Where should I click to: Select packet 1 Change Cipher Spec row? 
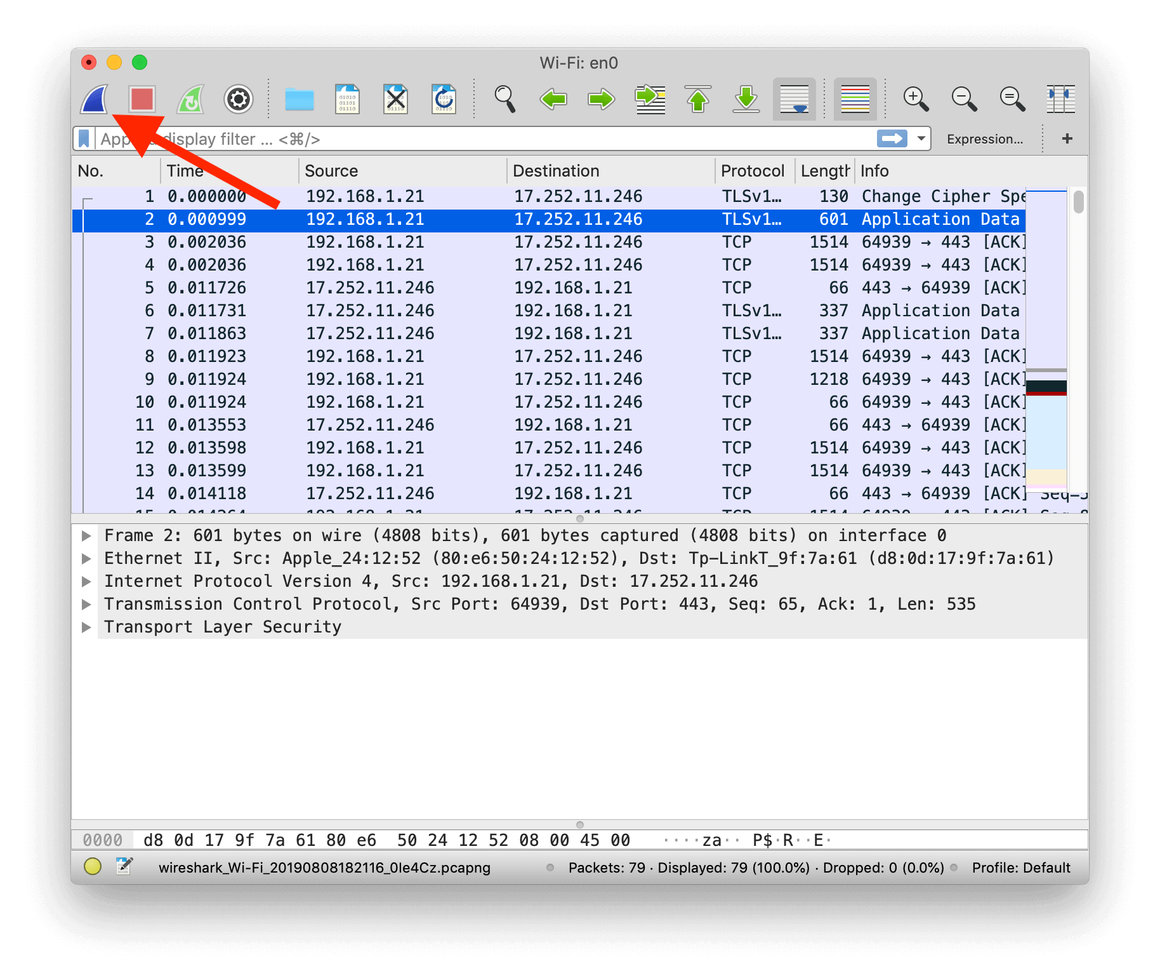[548, 196]
